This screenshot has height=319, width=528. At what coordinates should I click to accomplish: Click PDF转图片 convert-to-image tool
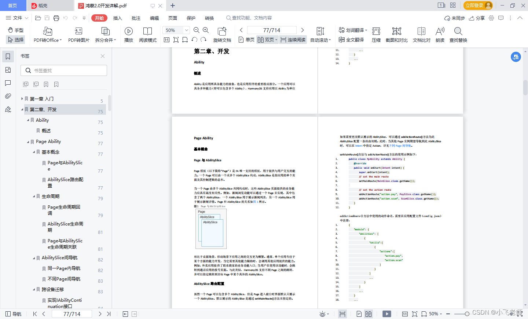click(79, 35)
